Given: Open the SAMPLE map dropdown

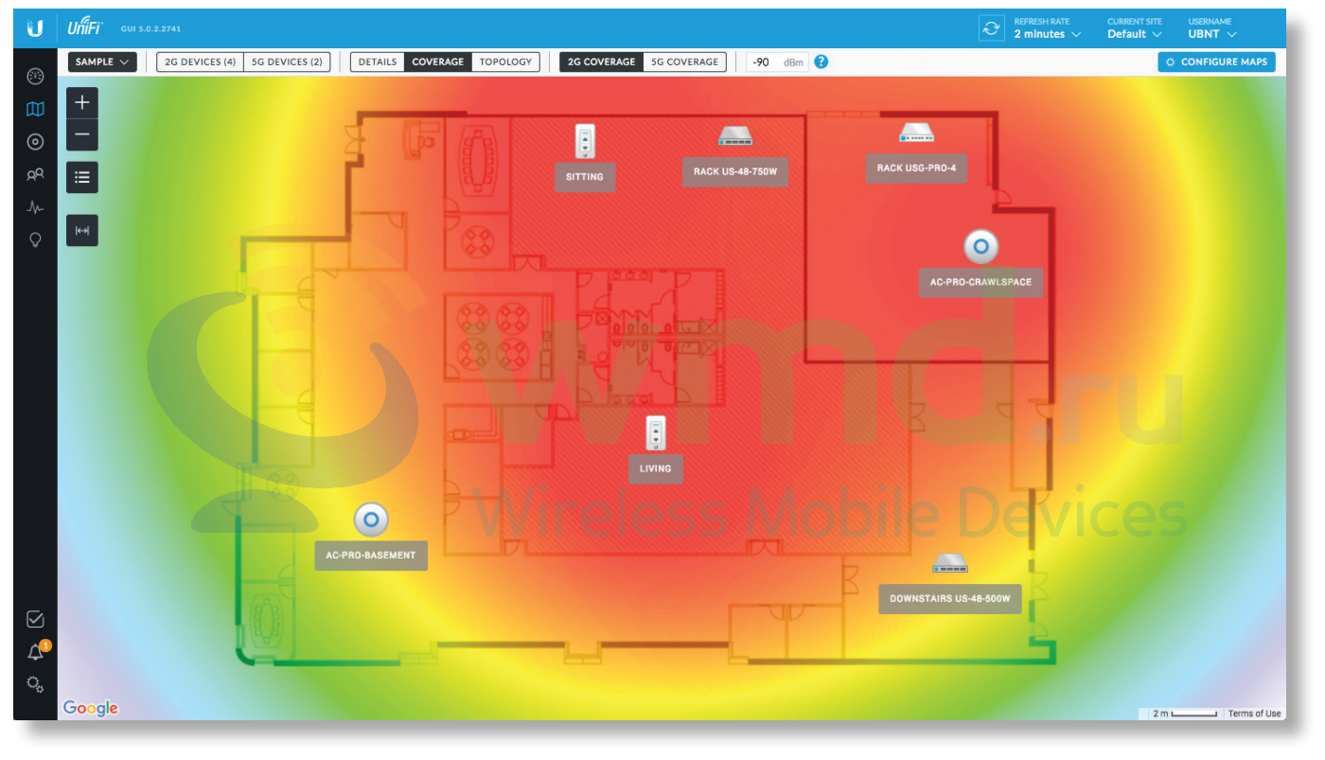Looking at the screenshot, I should click(102, 62).
